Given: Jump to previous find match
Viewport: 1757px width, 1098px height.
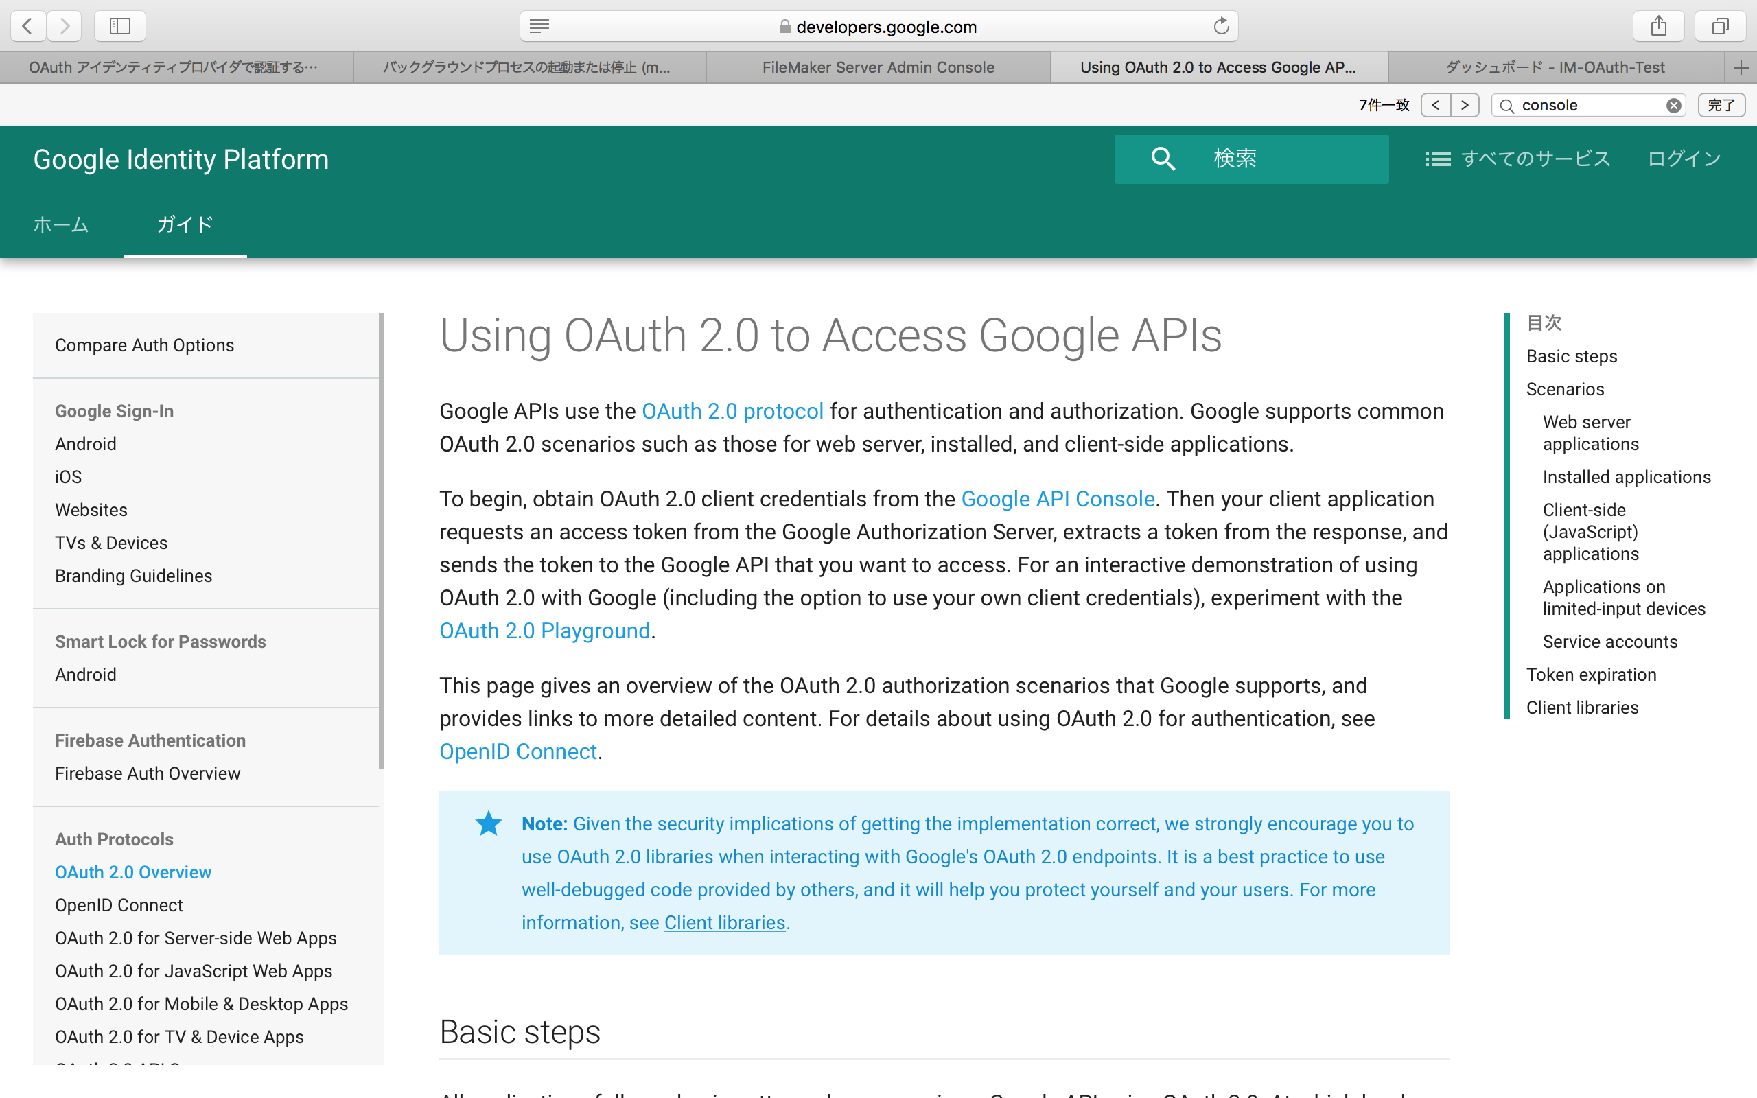Looking at the screenshot, I should click(x=1435, y=105).
